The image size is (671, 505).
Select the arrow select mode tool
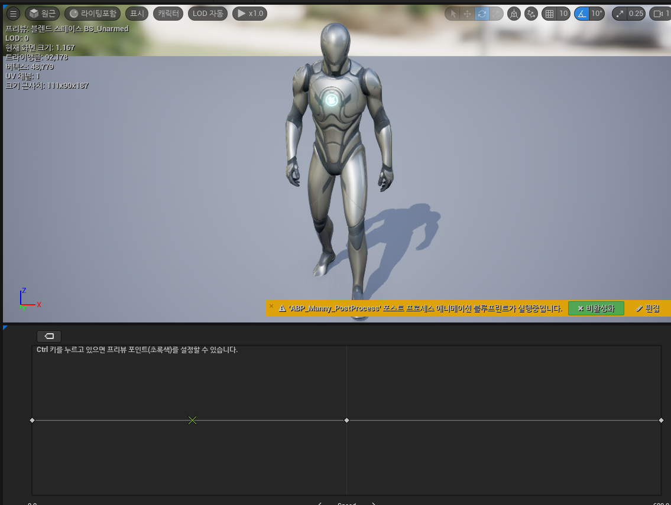tap(453, 14)
